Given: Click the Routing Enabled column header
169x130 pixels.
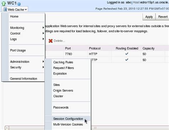Looking at the screenshot, I should pyautogui.click(x=127, y=48).
